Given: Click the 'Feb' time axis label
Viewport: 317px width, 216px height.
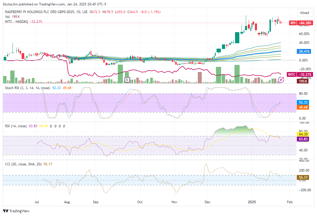Looking at the screenshot, I should point(290,202).
